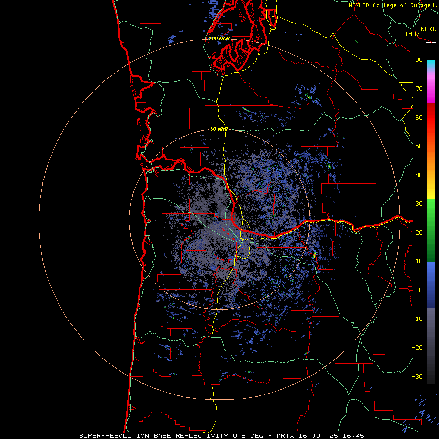Click the "16 JUN 25 16:45" timestamp
The image size is (439, 439).
click(x=332, y=436)
